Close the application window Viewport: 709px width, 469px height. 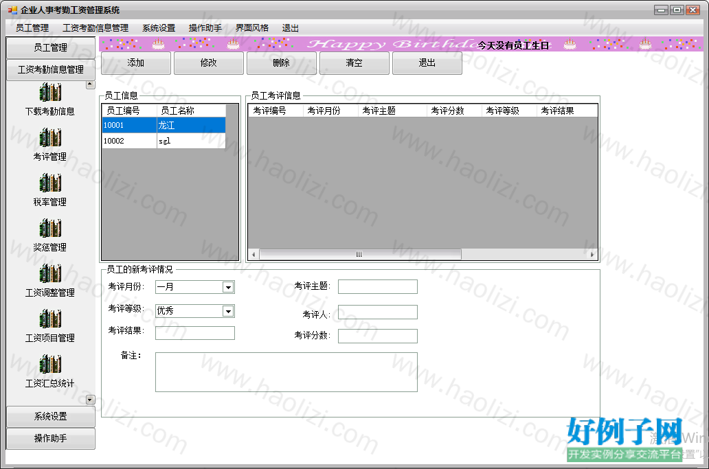click(x=693, y=10)
